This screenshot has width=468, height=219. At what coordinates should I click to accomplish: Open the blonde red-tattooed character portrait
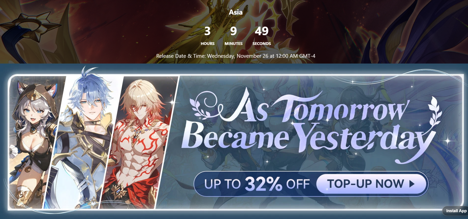click(x=139, y=142)
